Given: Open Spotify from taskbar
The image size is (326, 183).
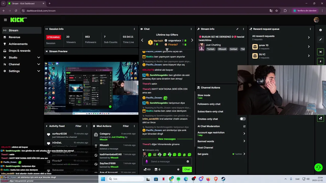Looking at the screenshot, I should click(x=178, y=179).
